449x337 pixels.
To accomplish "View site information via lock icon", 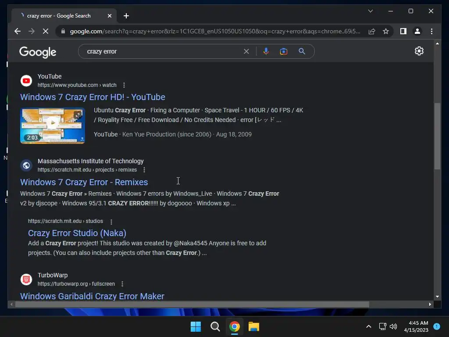I will pos(63,31).
